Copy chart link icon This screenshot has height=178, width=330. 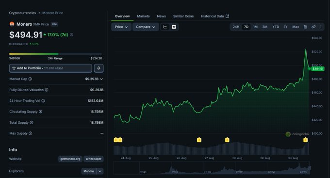(313, 27)
